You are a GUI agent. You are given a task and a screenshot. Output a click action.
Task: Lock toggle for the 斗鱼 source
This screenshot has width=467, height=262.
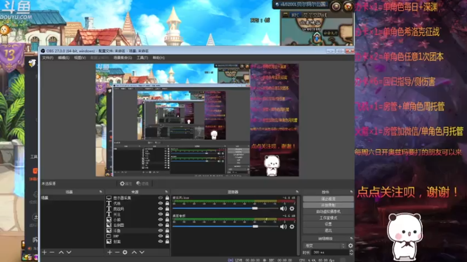(x=167, y=231)
